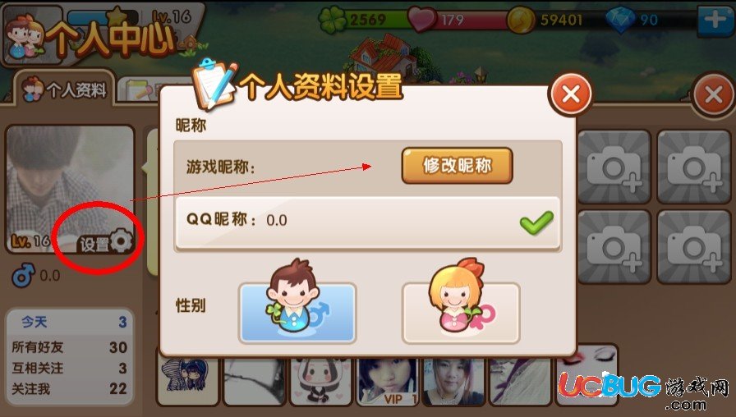
Task: Tap the gold coin currency icon
Action: [x=521, y=21]
